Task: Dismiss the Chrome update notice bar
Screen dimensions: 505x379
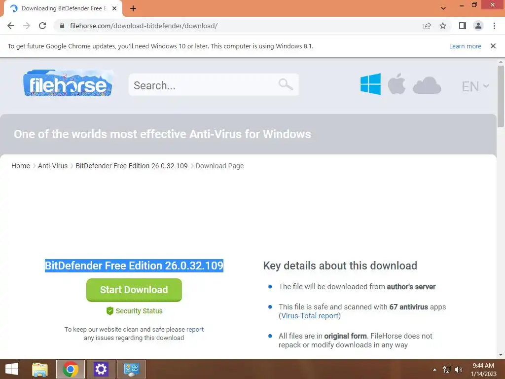Action: click(x=493, y=46)
